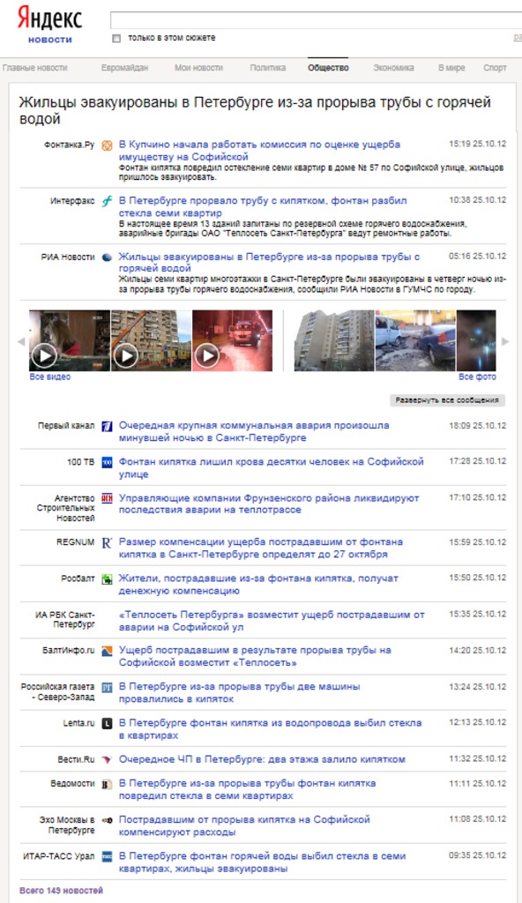Viewport: 522px width, 903px height.
Task: Click the search input field
Action: tap(316, 19)
